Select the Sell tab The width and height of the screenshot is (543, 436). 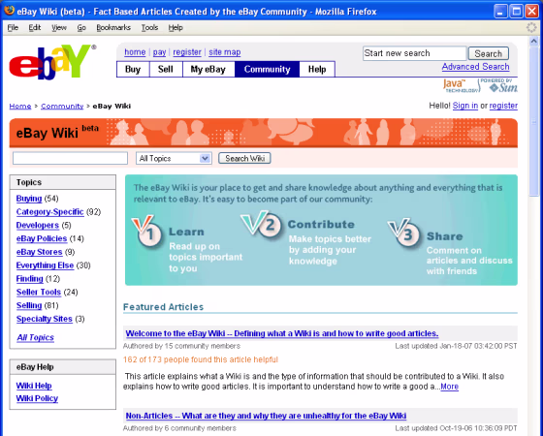click(x=166, y=69)
